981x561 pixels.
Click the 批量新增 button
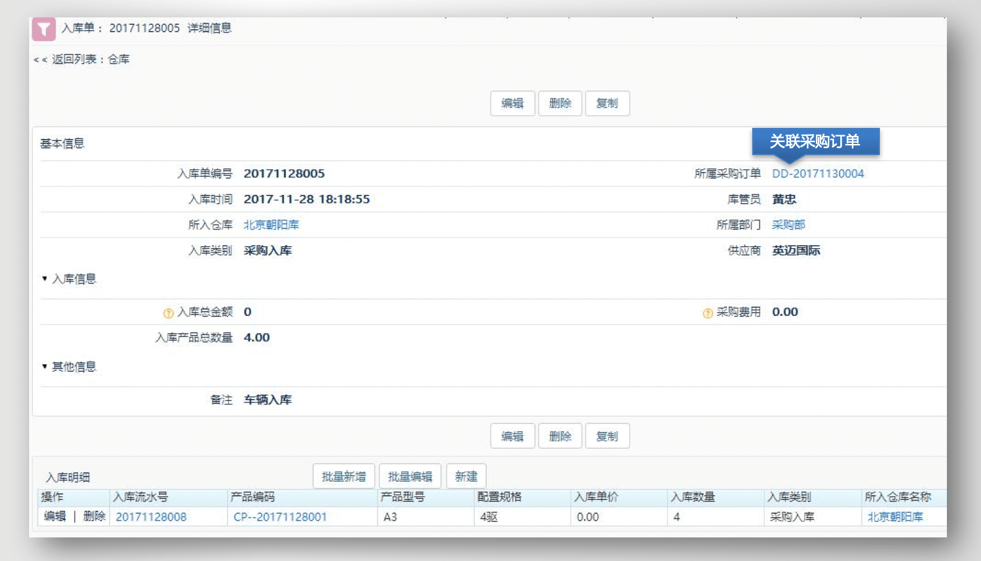click(344, 477)
